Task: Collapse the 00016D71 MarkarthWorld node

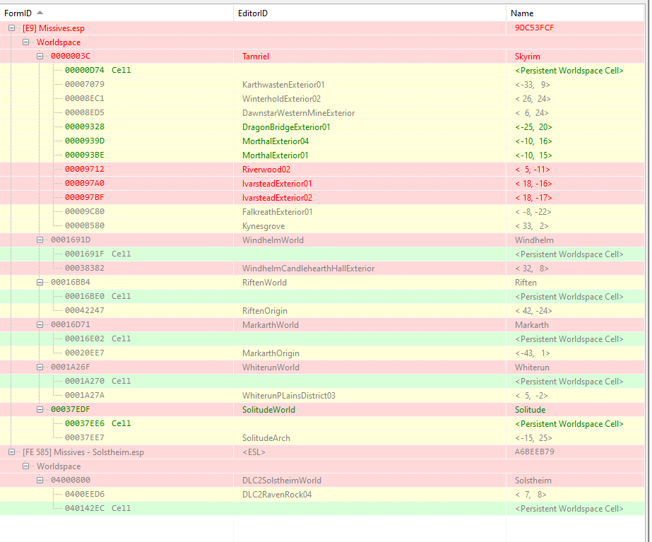Action: click(x=40, y=325)
